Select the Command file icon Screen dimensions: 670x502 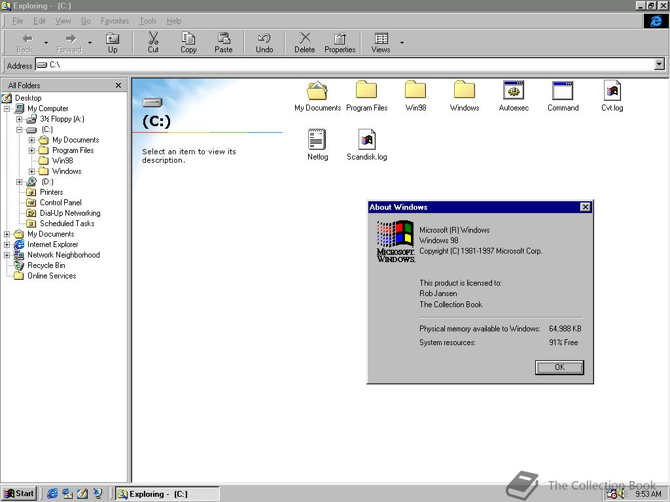pos(562,90)
